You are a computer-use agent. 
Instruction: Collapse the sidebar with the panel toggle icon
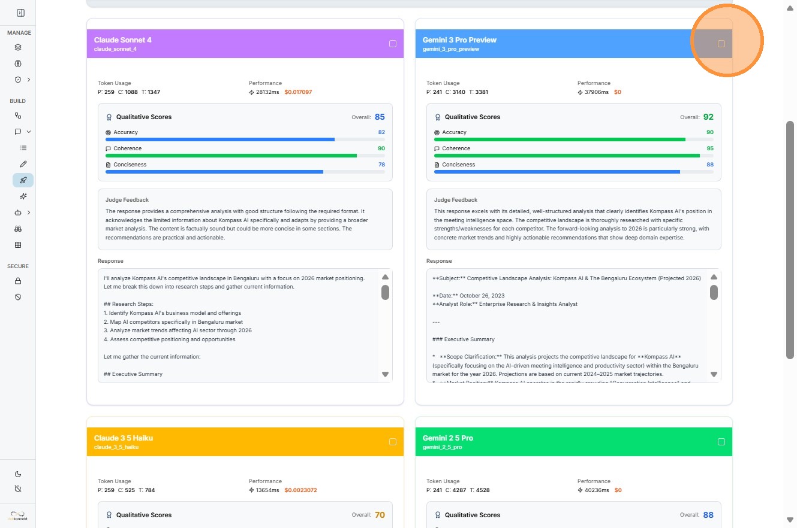pos(20,13)
